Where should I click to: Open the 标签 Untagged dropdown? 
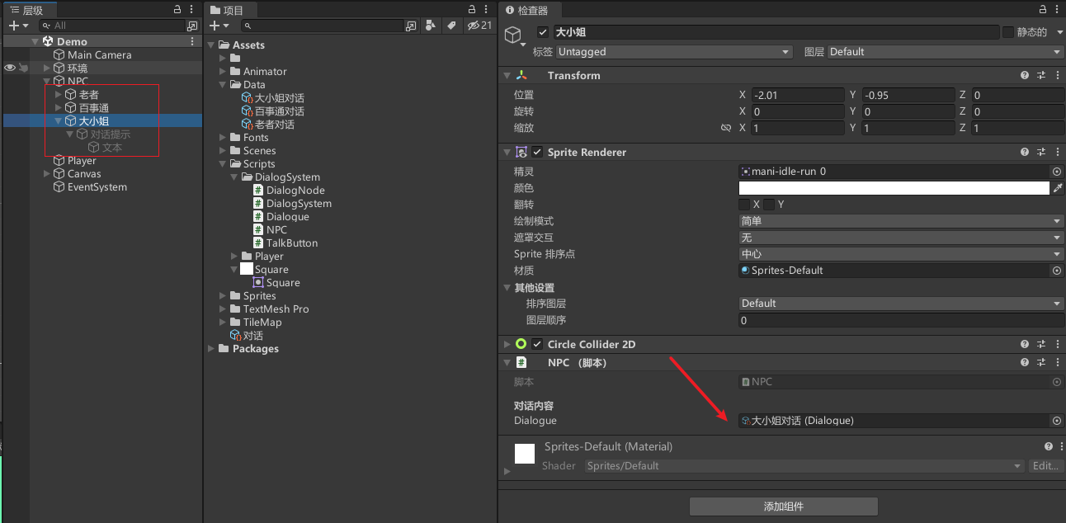click(674, 52)
